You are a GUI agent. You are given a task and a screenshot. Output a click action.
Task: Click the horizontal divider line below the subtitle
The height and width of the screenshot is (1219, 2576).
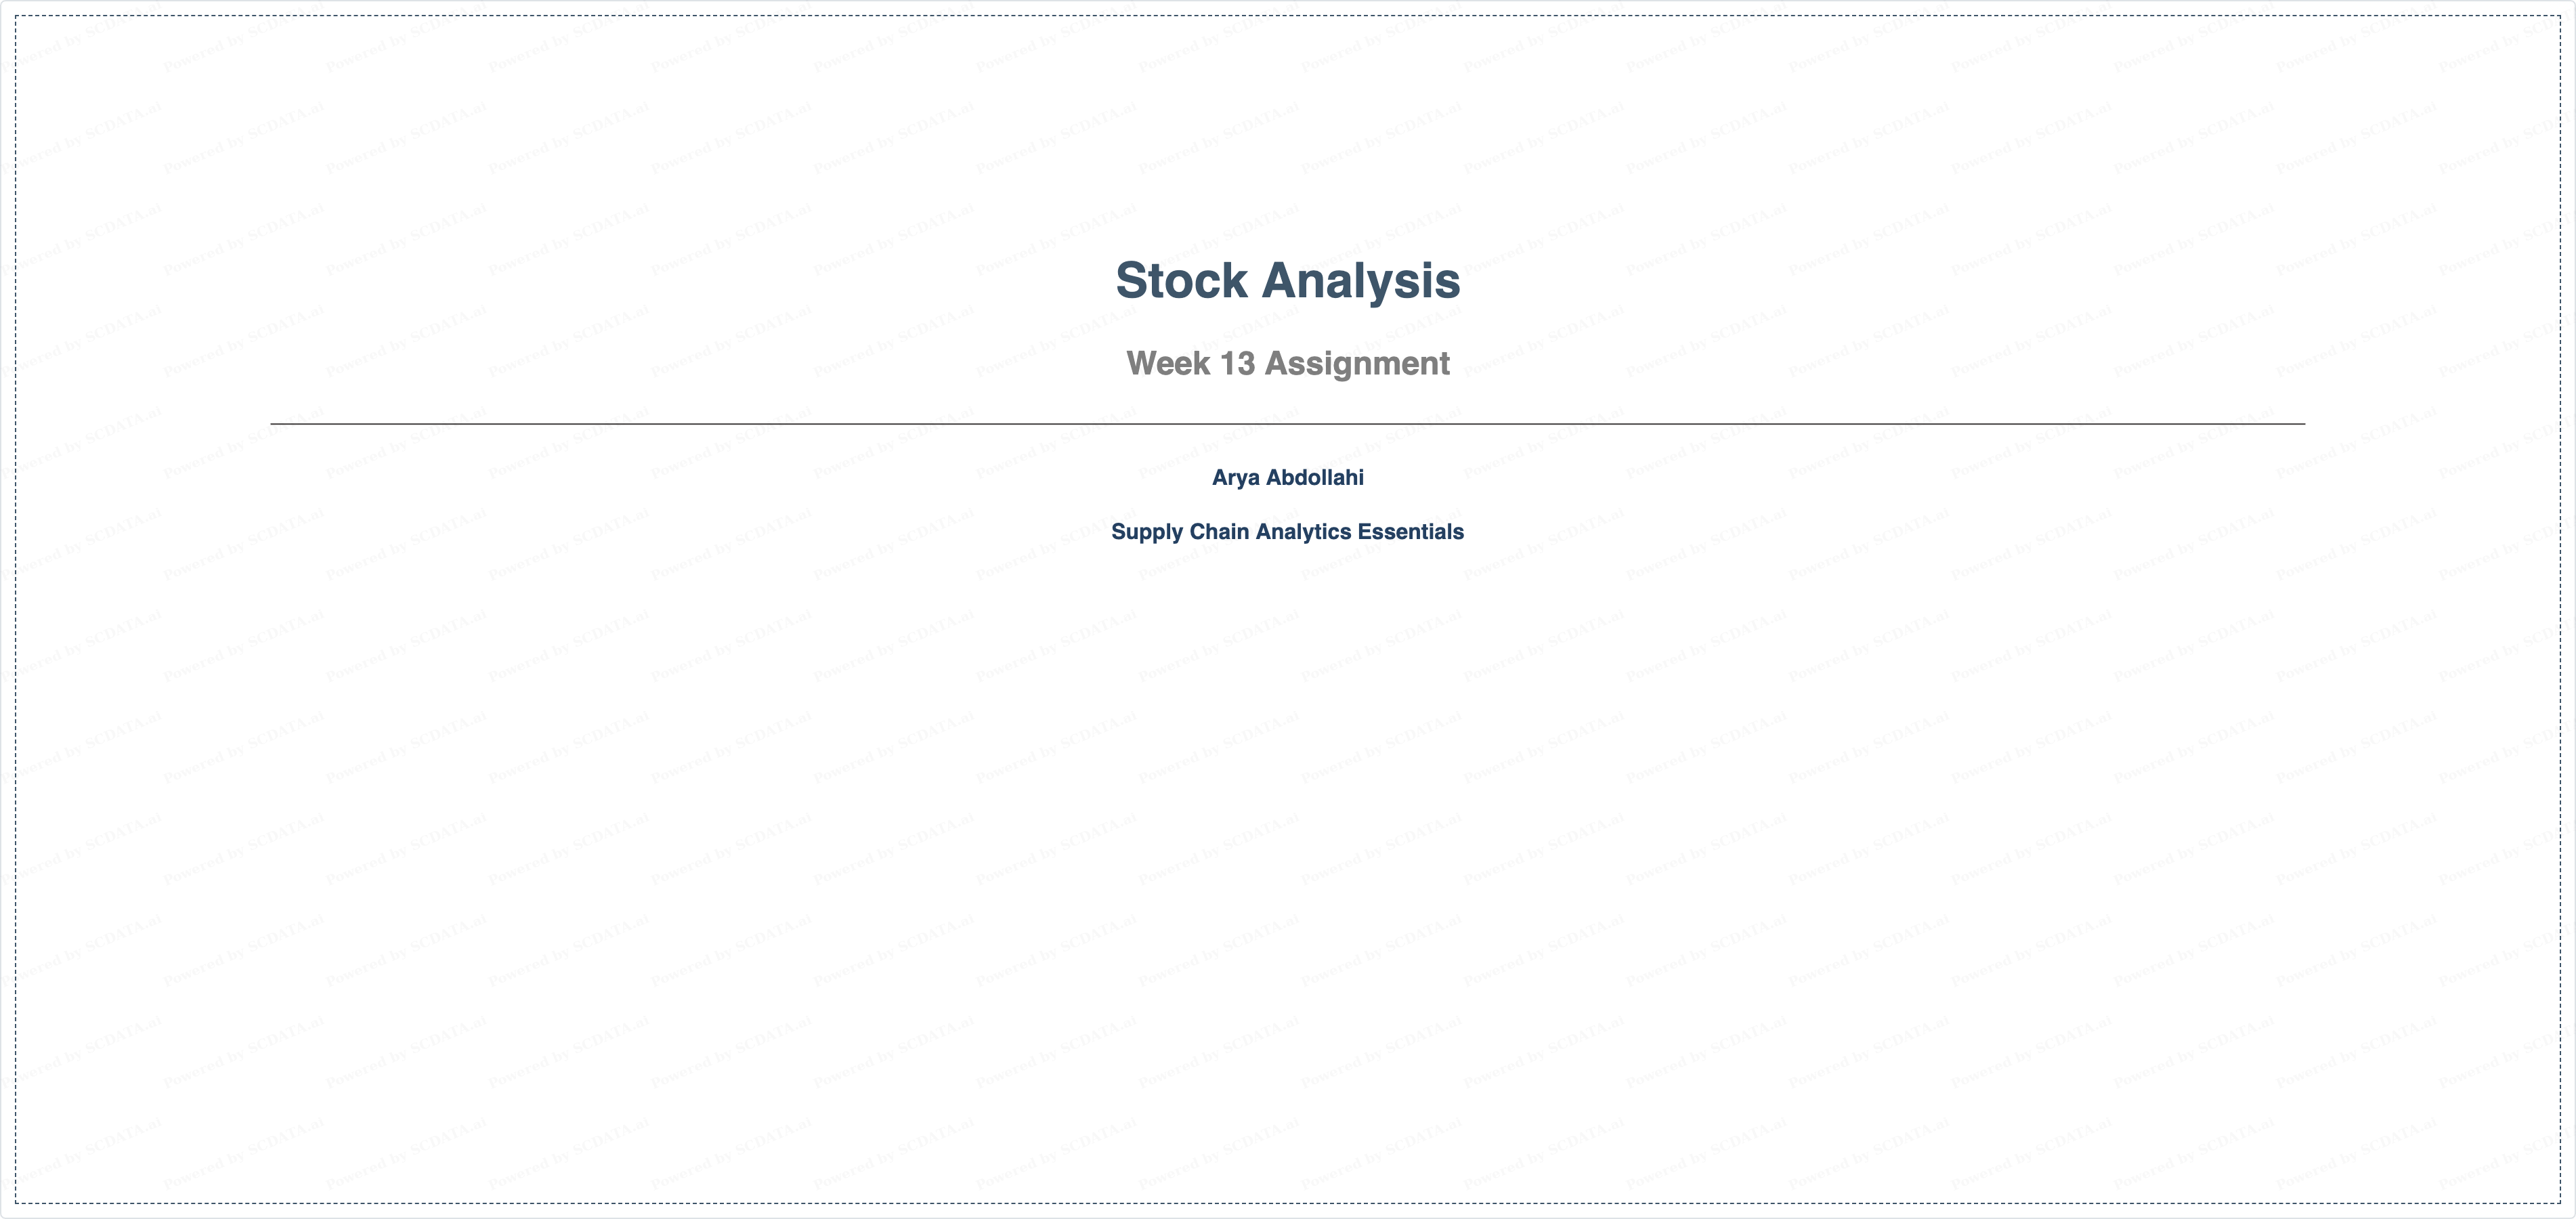pos(1288,424)
